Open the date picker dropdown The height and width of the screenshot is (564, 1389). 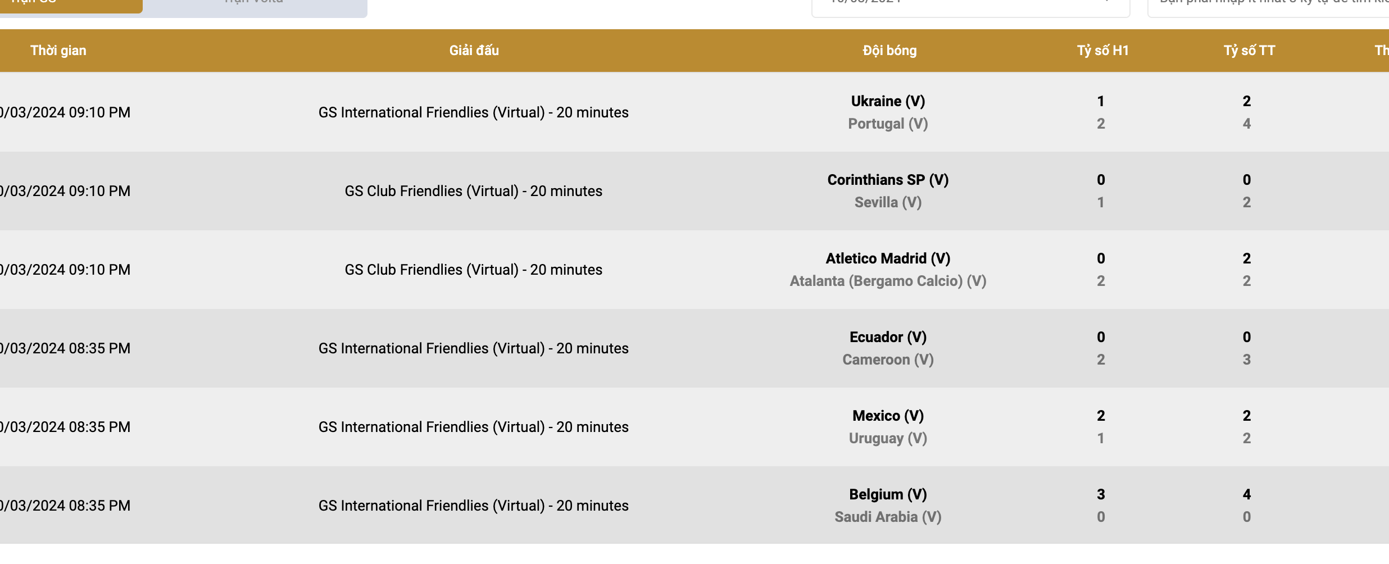[x=970, y=6]
